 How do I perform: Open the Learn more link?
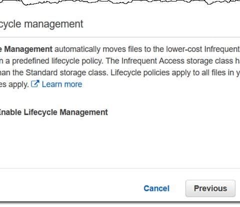(62, 84)
